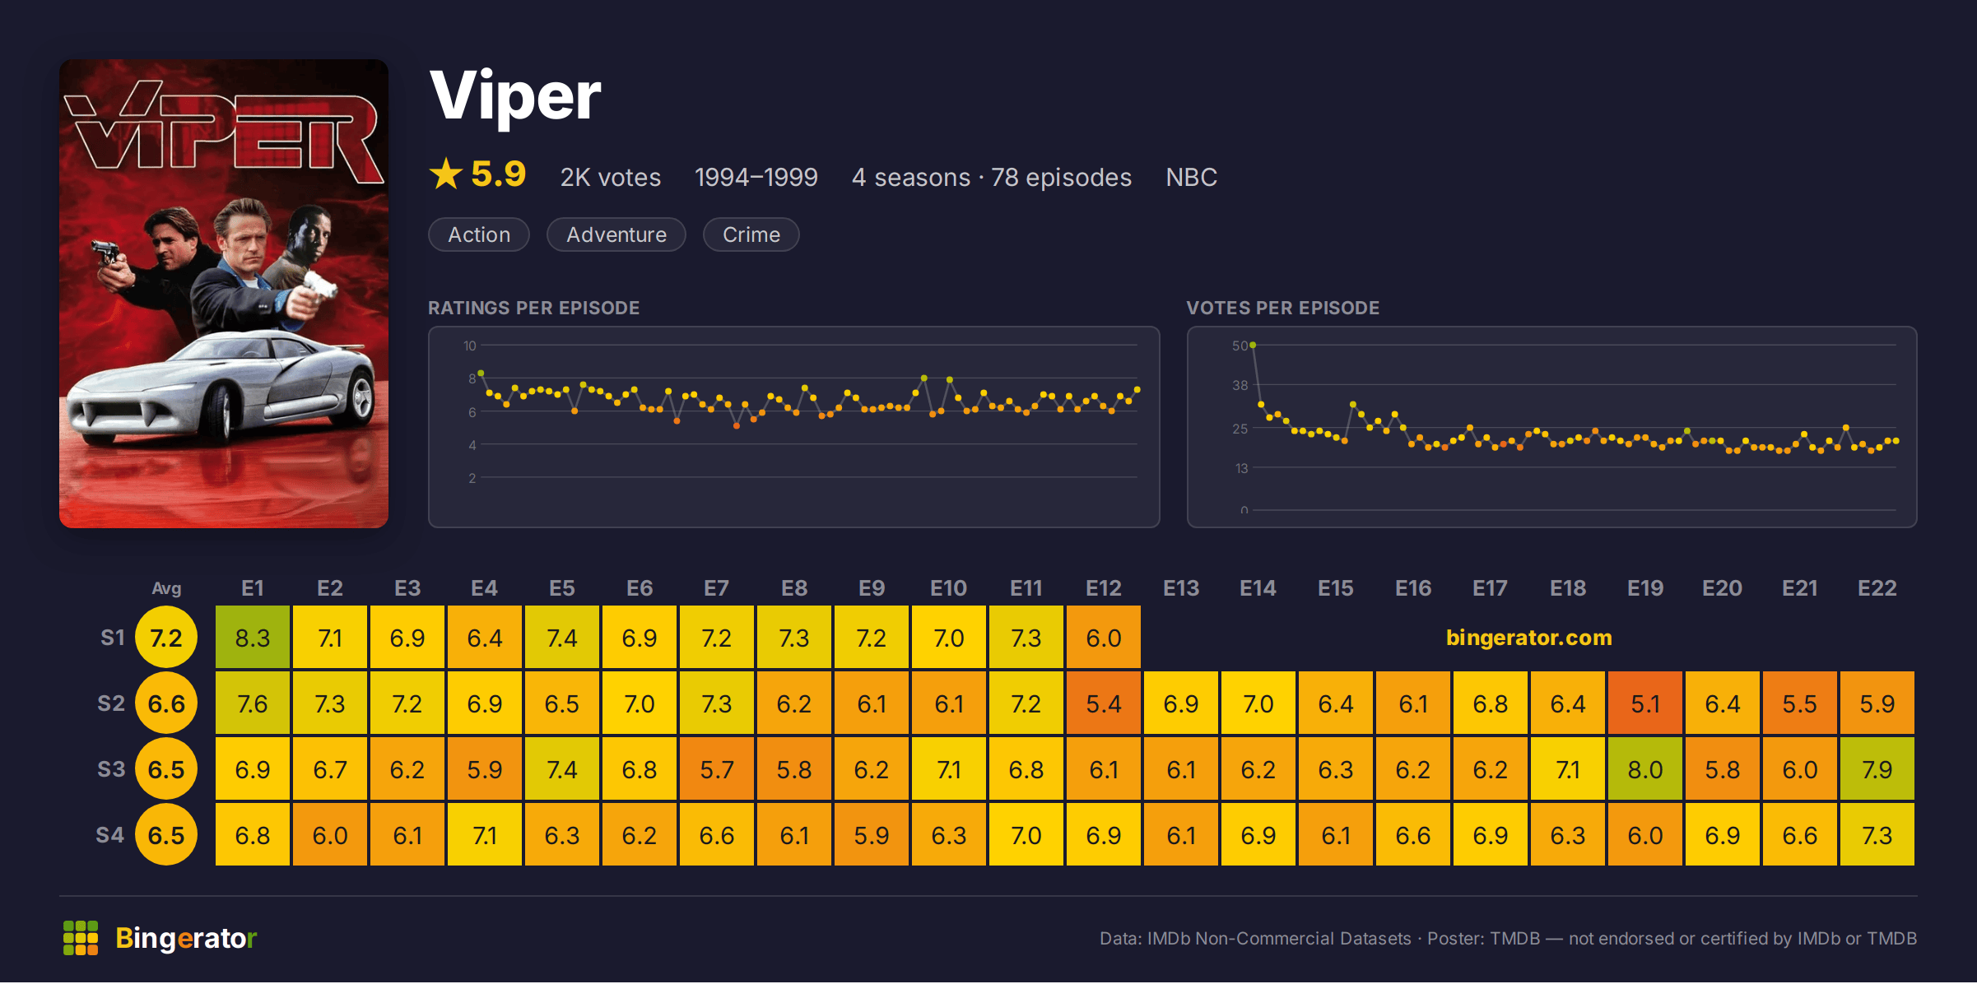Click the S4 average 6.5 circle
Screen dimensions: 1977x984
click(166, 835)
